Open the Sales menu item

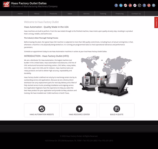[70, 14]
